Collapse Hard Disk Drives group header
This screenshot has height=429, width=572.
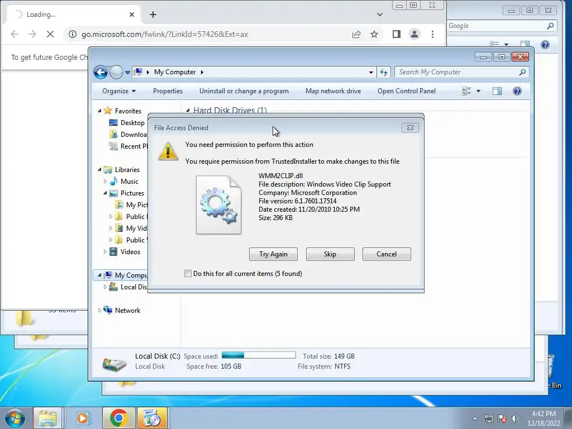point(188,110)
